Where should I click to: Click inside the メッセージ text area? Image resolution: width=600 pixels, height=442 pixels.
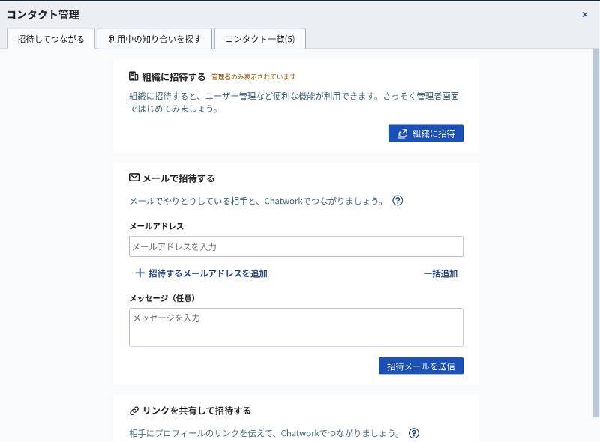pos(295,327)
